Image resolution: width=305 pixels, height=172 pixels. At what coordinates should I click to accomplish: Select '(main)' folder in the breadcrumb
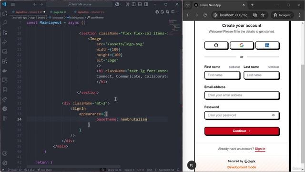[x=41, y=18]
